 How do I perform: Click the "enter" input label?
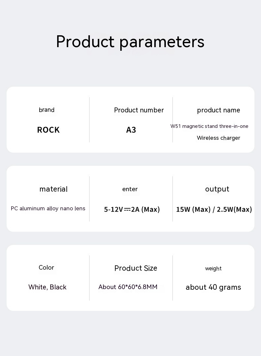click(x=130, y=189)
